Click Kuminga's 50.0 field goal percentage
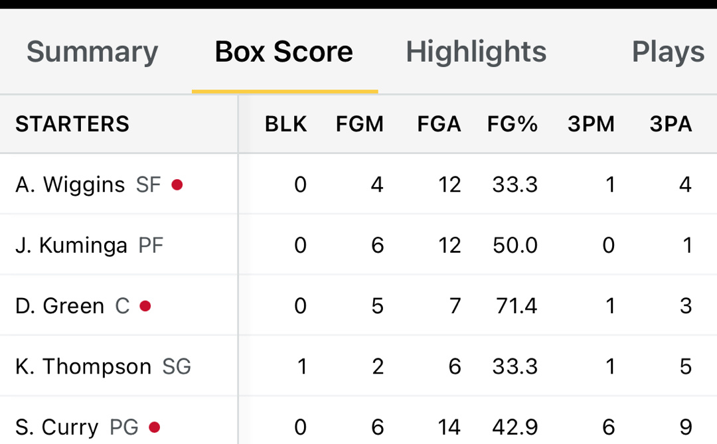This screenshot has height=444, width=717. pyautogui.click(x=515, y=246)
